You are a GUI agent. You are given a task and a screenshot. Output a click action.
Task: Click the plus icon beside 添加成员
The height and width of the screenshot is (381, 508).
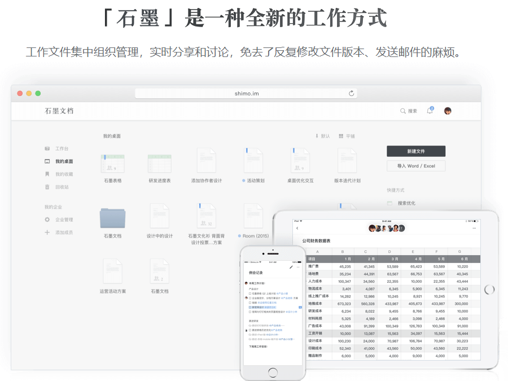47,233
